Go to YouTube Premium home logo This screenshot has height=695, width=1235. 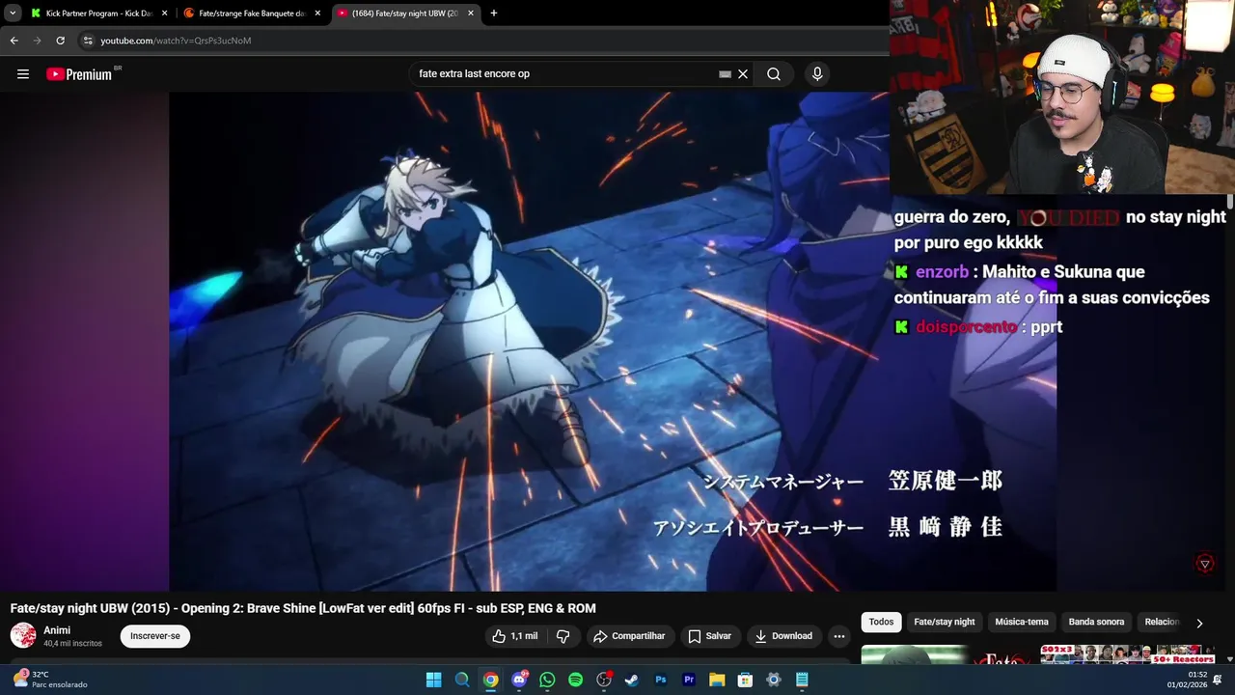pos(80,74)
